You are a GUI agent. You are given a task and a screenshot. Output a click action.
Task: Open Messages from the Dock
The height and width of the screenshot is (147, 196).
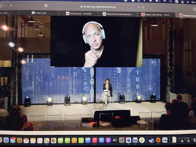(x=61, y=141)
